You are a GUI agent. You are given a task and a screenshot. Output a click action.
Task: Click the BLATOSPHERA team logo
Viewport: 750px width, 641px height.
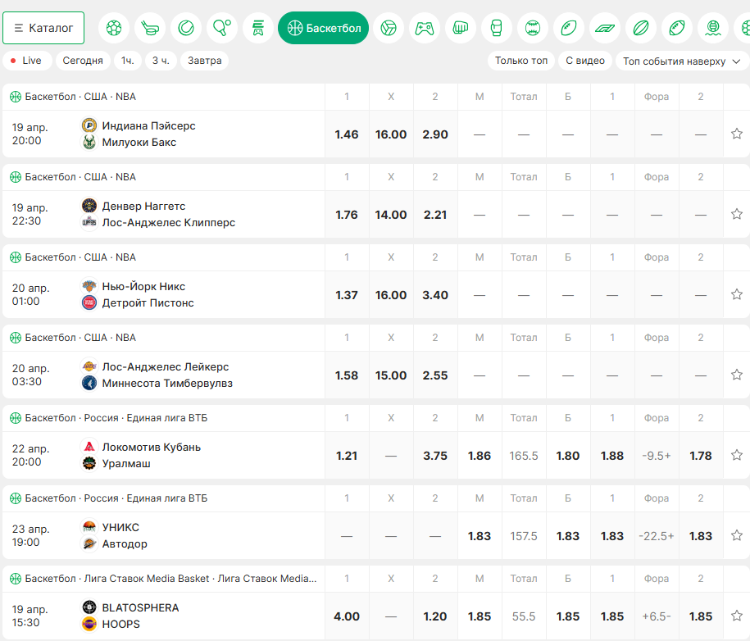pos(89,607)
